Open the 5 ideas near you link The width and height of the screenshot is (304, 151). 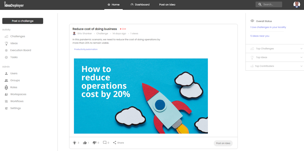point(260,36)
